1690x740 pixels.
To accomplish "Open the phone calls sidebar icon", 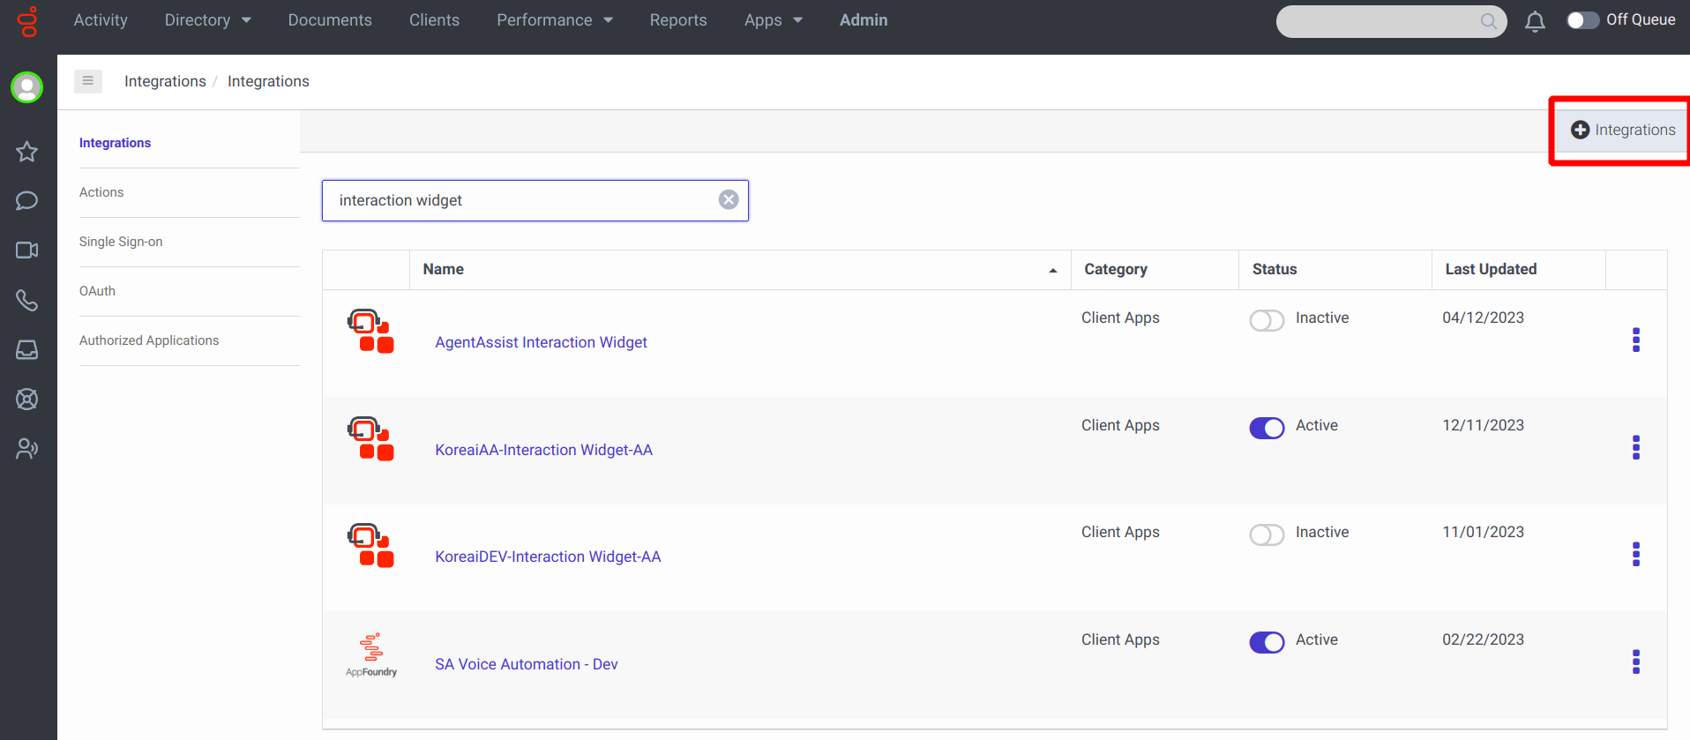I will pyautogui.click(x=27, y=301).
